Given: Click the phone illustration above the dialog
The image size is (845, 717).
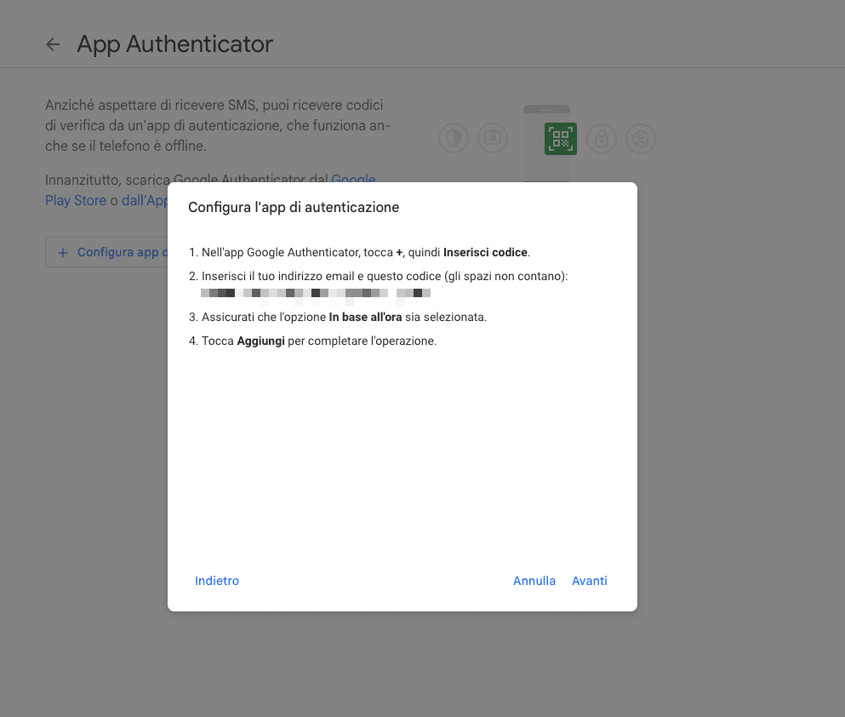Looking at the screenshot, I should pos(546,143).
